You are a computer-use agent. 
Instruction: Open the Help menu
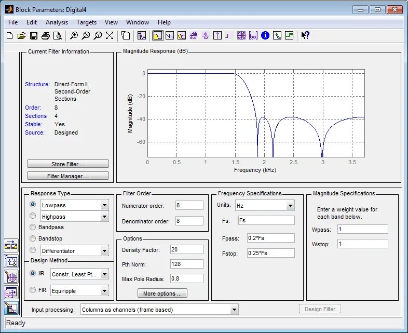pyautogui.click(x=164, y=22)
